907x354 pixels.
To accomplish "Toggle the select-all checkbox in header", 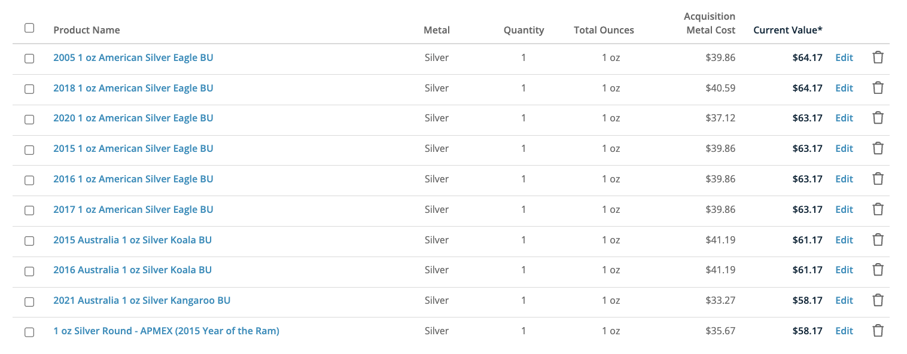I will coord(29,28).
